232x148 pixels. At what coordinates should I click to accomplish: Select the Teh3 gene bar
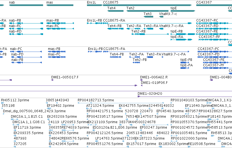[x=148, y=17]
